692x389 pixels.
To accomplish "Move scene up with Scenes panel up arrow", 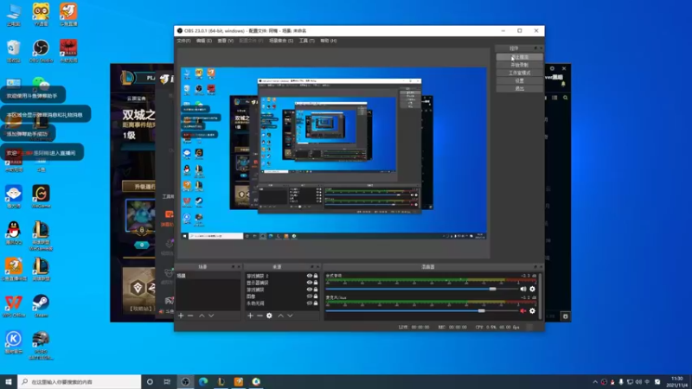I will coord(202,316).
